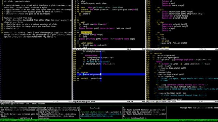This screenshot has height=122, width=218.
Task: Click the '~/urbit (philip/glob) $' shell prompt
Action: (x=135, y=118)
